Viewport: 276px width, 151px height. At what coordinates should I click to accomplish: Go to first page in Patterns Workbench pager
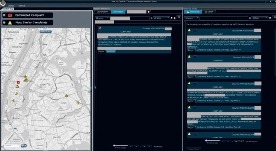point(131,146)
